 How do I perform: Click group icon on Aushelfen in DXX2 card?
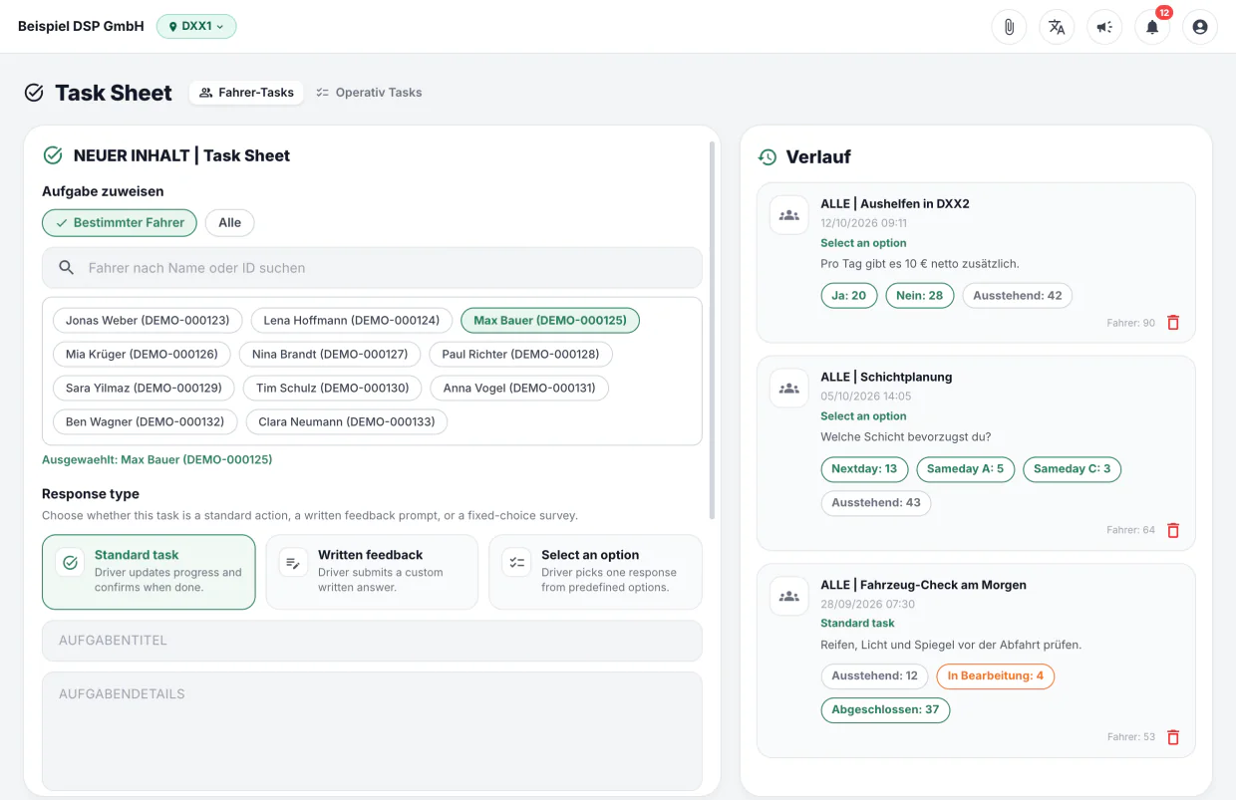tap(789, 215)
